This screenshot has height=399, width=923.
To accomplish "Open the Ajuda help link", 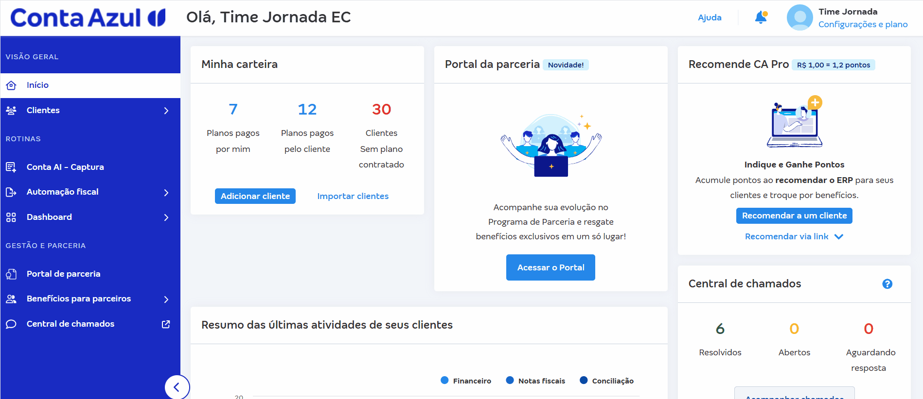I will 710,17.
